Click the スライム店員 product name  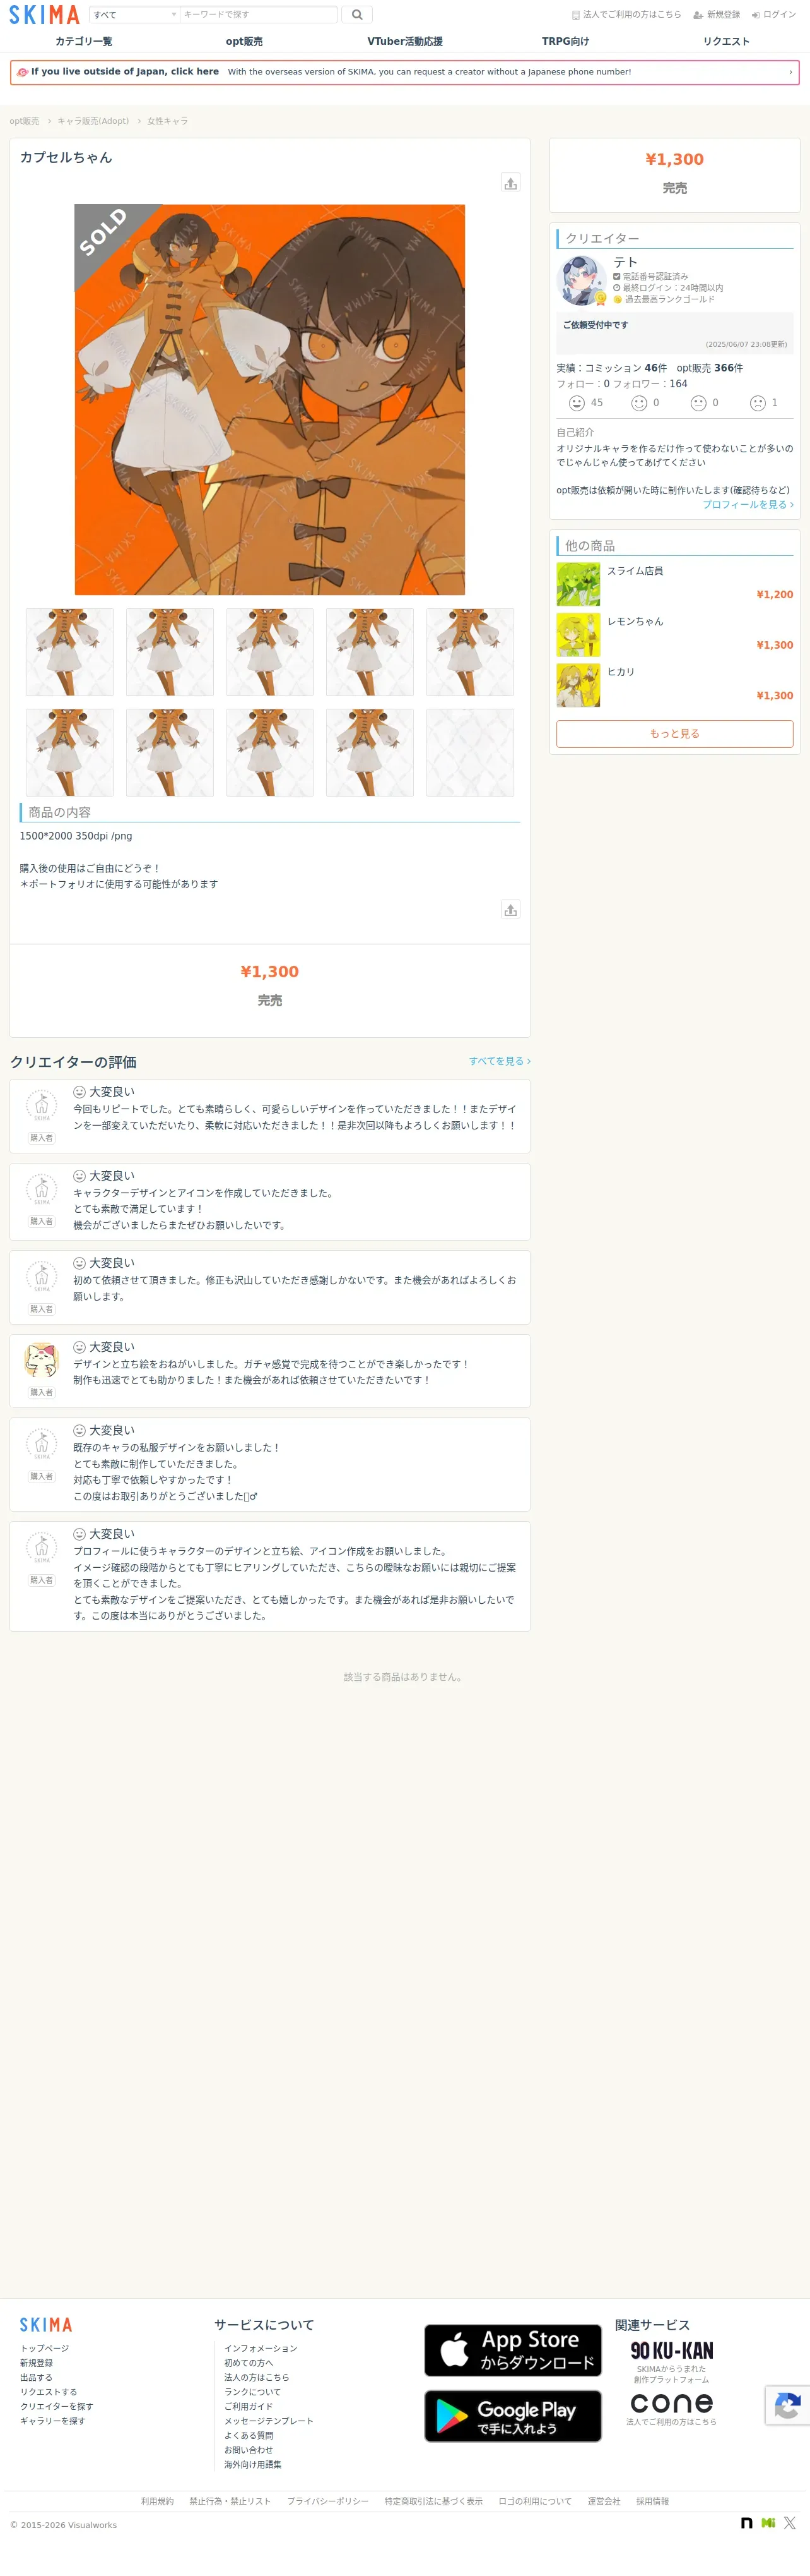(635, 571)
